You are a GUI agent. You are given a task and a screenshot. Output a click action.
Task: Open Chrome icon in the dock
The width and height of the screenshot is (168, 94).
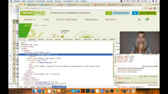(44, 91)
